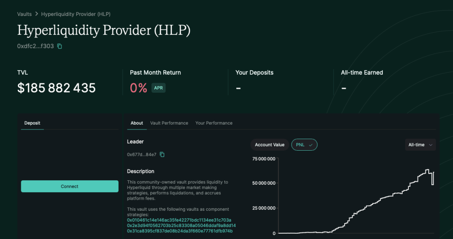Open the All-time range dropdown
453x239 pixels.
(x=420, y=144)
